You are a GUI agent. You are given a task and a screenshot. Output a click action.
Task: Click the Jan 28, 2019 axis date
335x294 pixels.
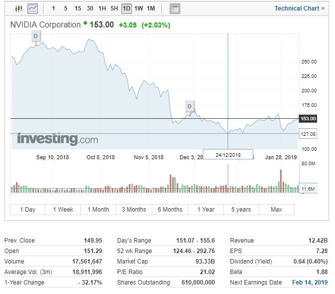[281, 157]
